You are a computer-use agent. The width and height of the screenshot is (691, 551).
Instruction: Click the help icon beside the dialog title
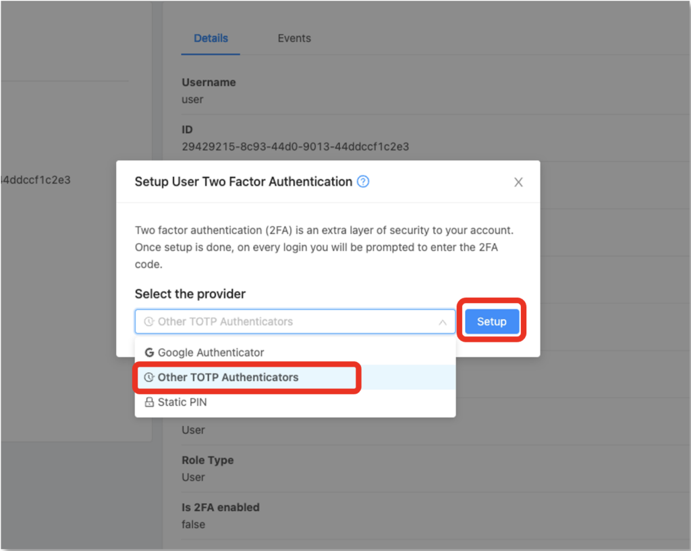tap(363, 182)
